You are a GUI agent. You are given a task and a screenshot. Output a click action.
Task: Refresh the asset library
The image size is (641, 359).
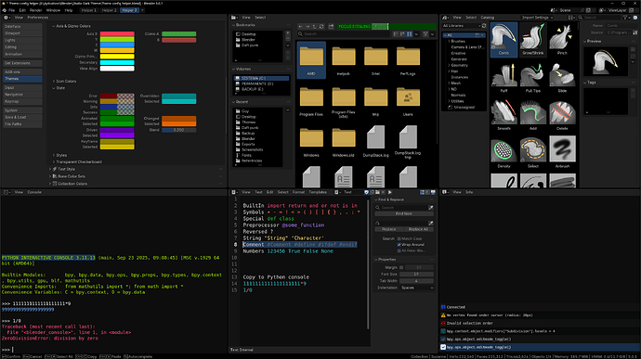[x=484, y=26]
